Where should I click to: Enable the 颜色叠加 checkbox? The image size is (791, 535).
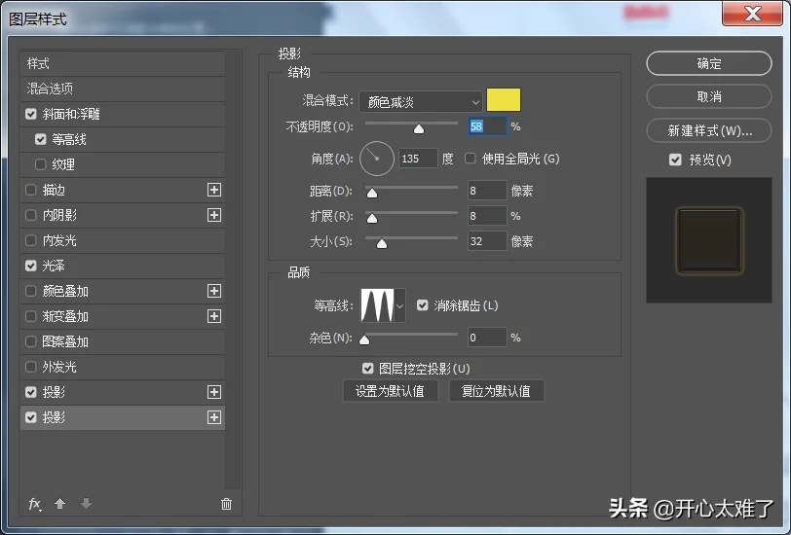[31, 291]
